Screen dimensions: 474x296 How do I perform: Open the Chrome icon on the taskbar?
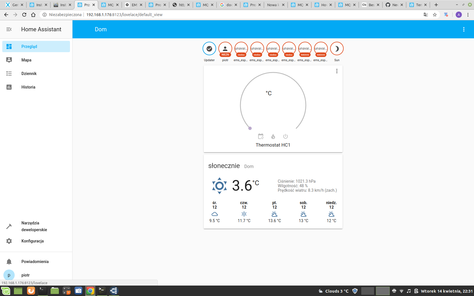coord(90,291)
